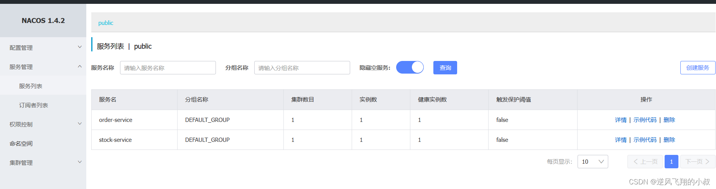
Task: Open the page size dropdown showing 10
Action: point(593,162)
